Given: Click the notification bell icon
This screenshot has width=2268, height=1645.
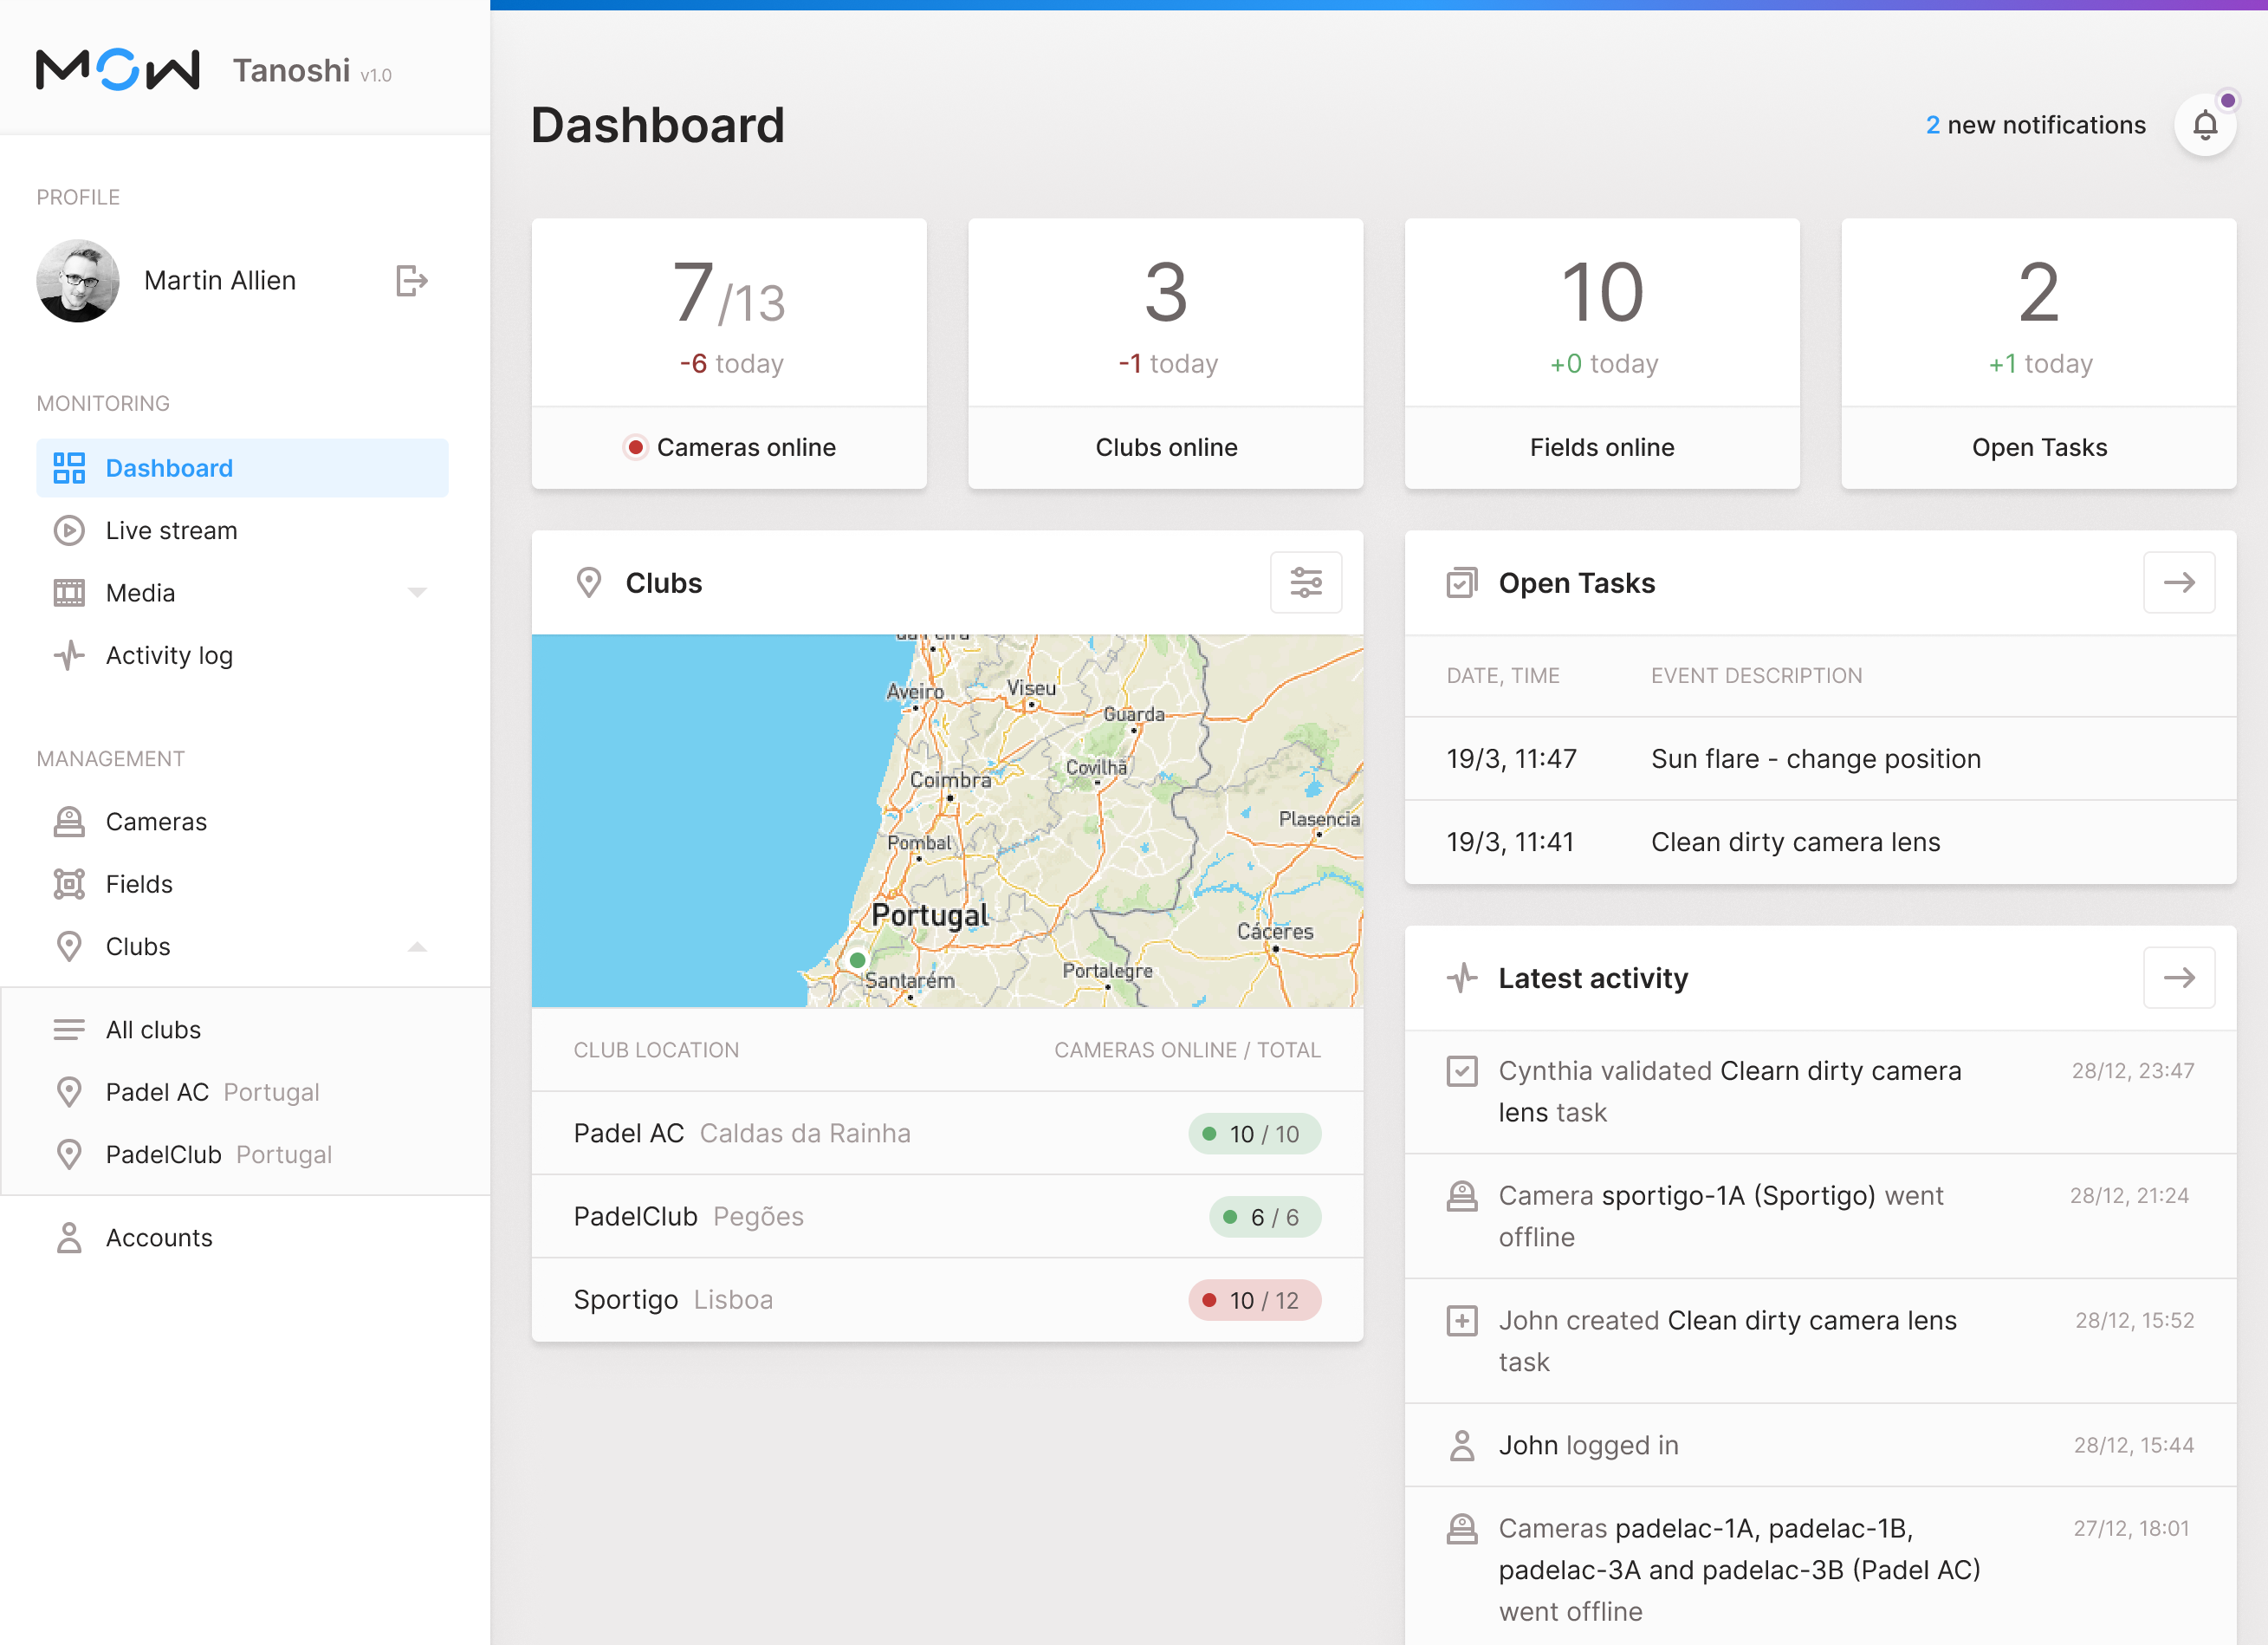Looking at the screenshot, I should coord(2204,126).
